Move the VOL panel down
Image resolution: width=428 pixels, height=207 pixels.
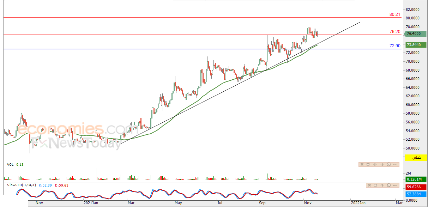click(x=382, y=164)
